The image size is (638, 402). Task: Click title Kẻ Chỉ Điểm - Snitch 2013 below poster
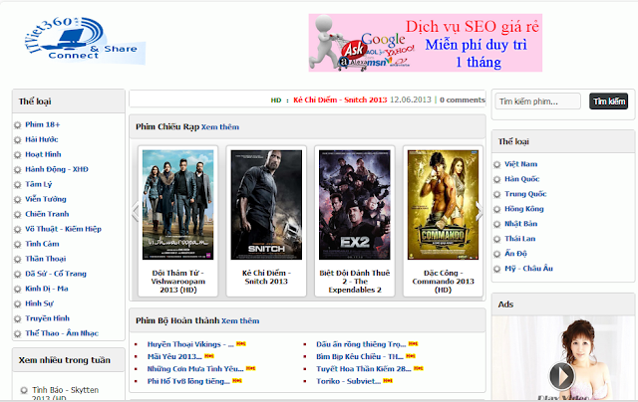point(266,278)
